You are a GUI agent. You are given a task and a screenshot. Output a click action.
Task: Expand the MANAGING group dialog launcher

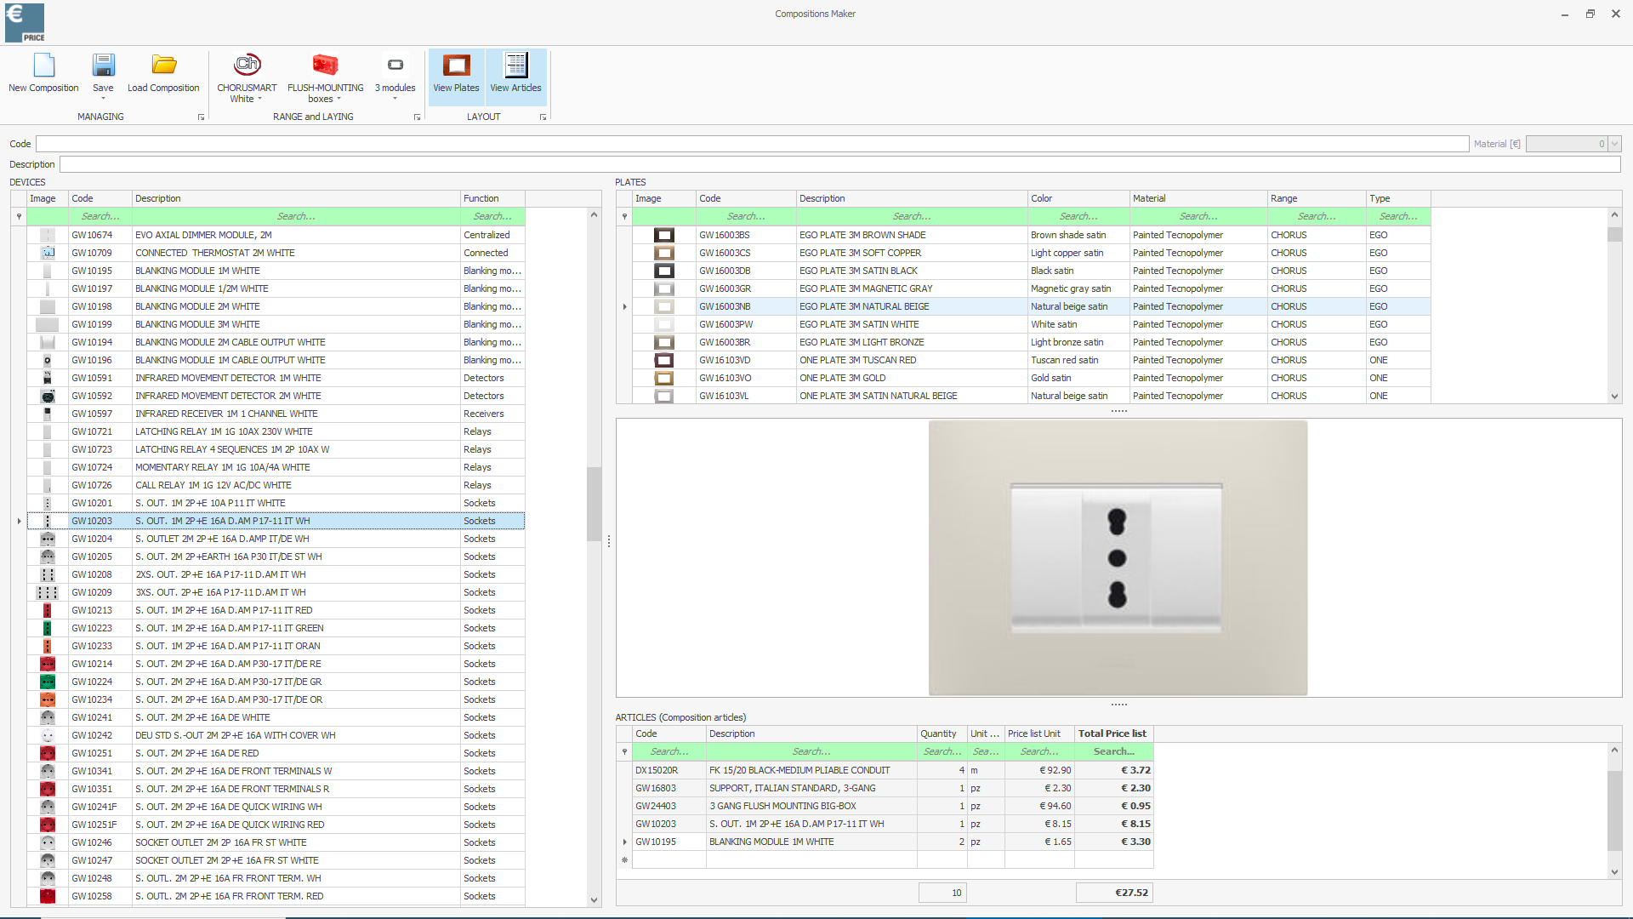tap(202, 117)
